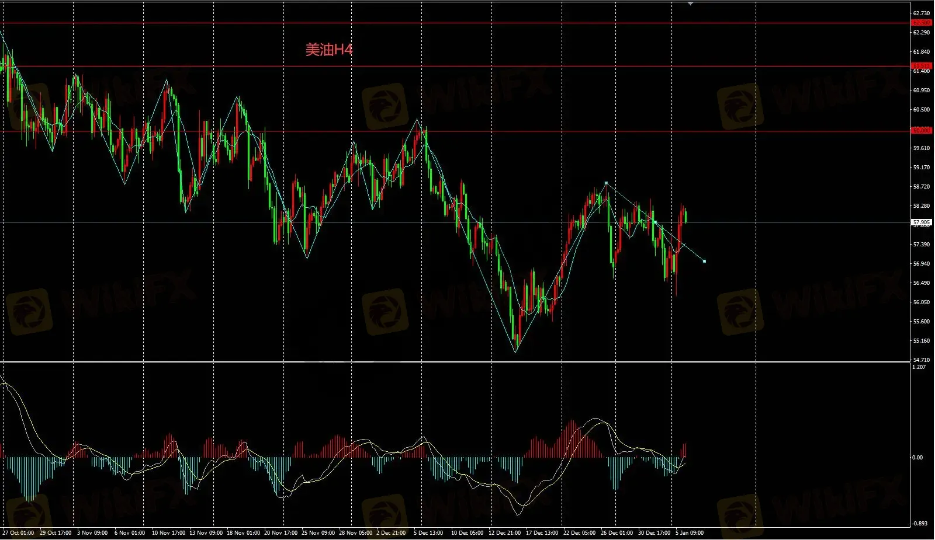Click the 60.500 price axis value
935x540 pixels.
(921, 110)
